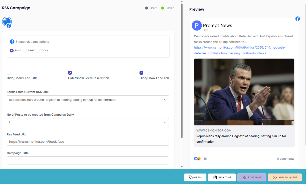The height and width of the screenshot is (184, 306).
Task: Select the Reel radio option
Action: coord(25,50)
